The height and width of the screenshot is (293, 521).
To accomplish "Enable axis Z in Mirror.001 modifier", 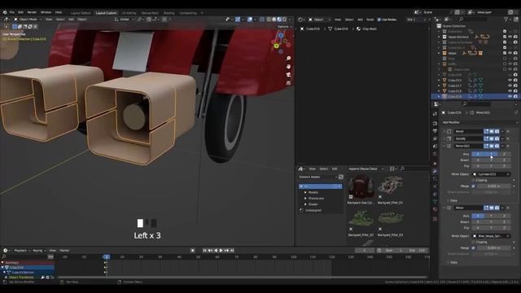I will 504,154.
